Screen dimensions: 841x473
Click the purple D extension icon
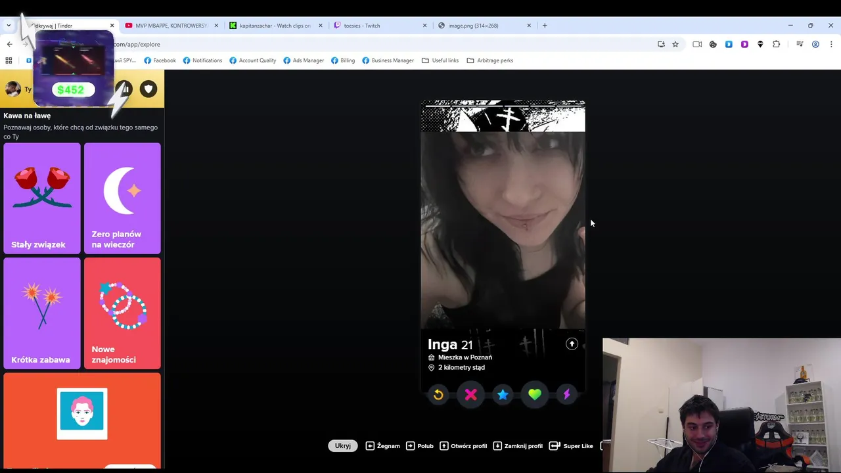[744, 44]
